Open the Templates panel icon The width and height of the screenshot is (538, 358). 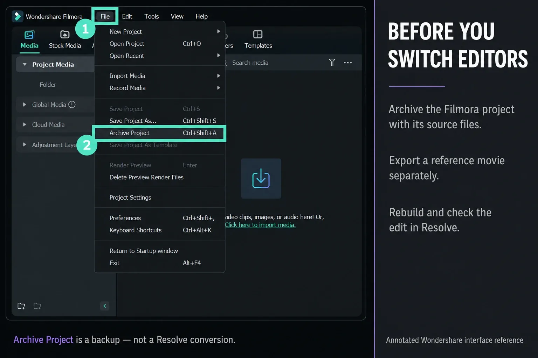pyautogui.click(x=258, y=34)
